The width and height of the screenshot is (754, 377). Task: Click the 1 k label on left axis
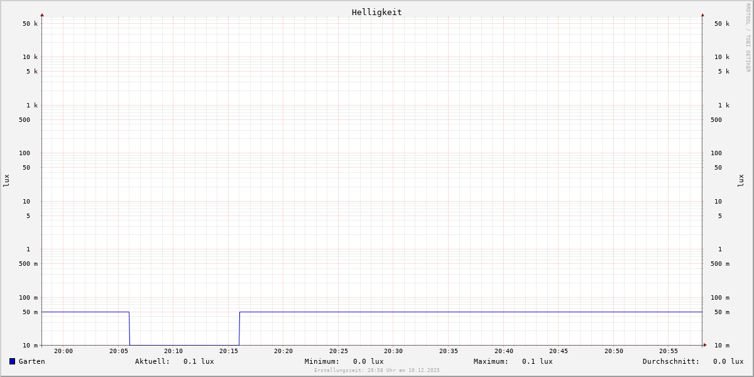point(31,106)
